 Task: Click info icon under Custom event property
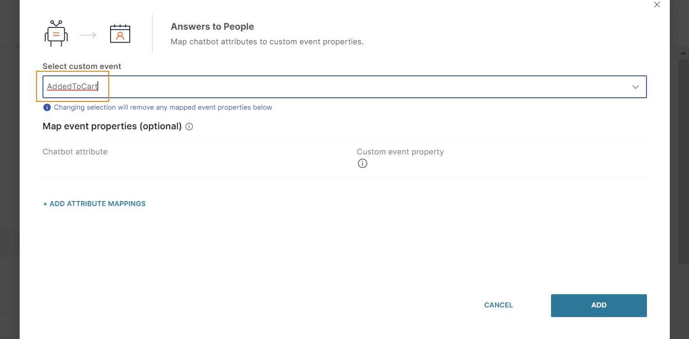362,164
